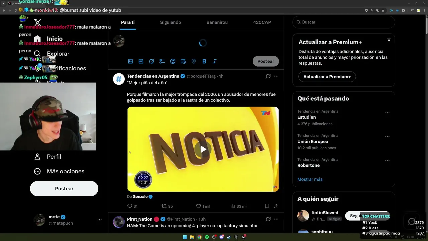Screen dimensions: 428x241
Task: Click Grok icon on Pirat_Nation post
Action: [268, 219]
